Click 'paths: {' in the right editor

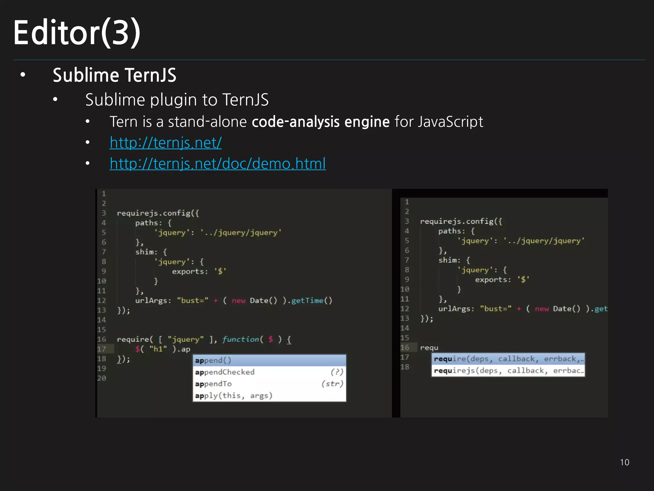pyautogui.click(x=456, y=231)
